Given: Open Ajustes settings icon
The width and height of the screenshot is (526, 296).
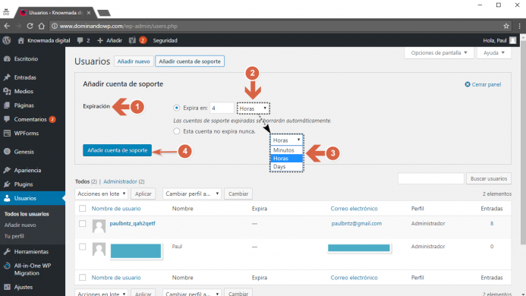Looking at the screenshot, I should [x=7, y=288].
